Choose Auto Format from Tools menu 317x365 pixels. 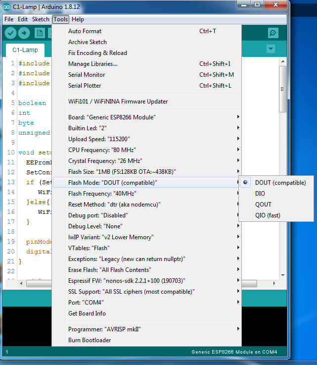point(147,31)
